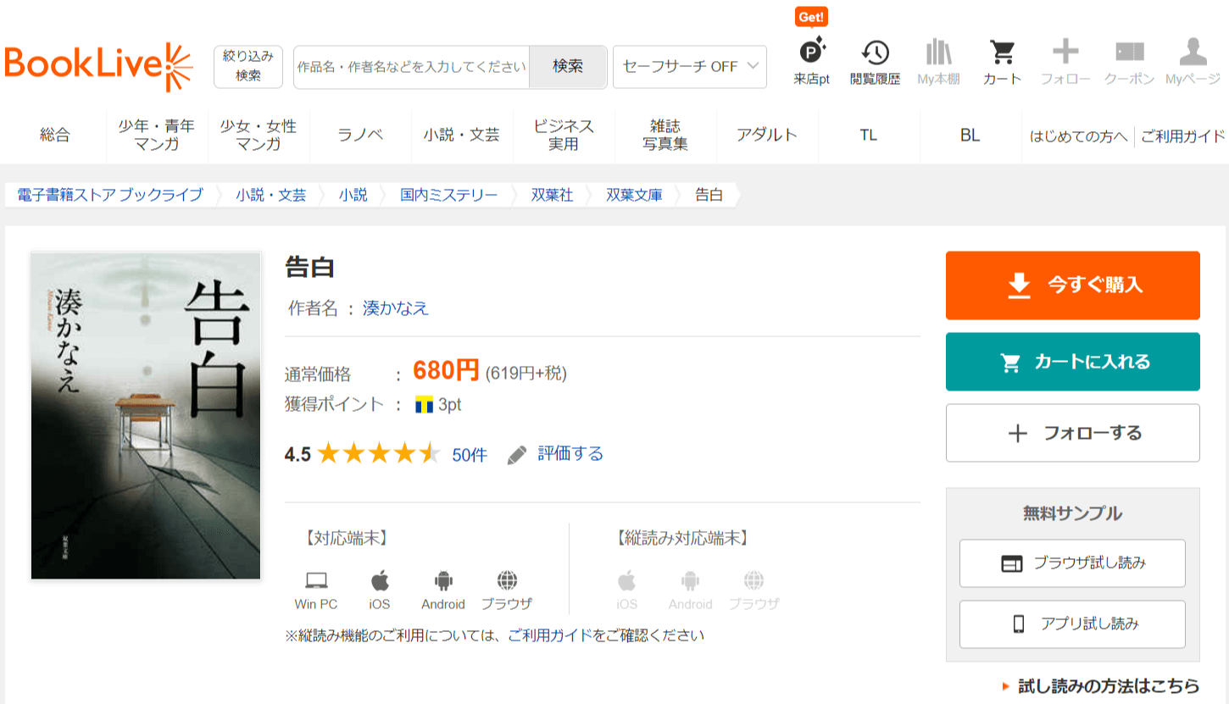Toggle the フォローする follow button
The image size is (1229, 704).
tap(1072, 433)
